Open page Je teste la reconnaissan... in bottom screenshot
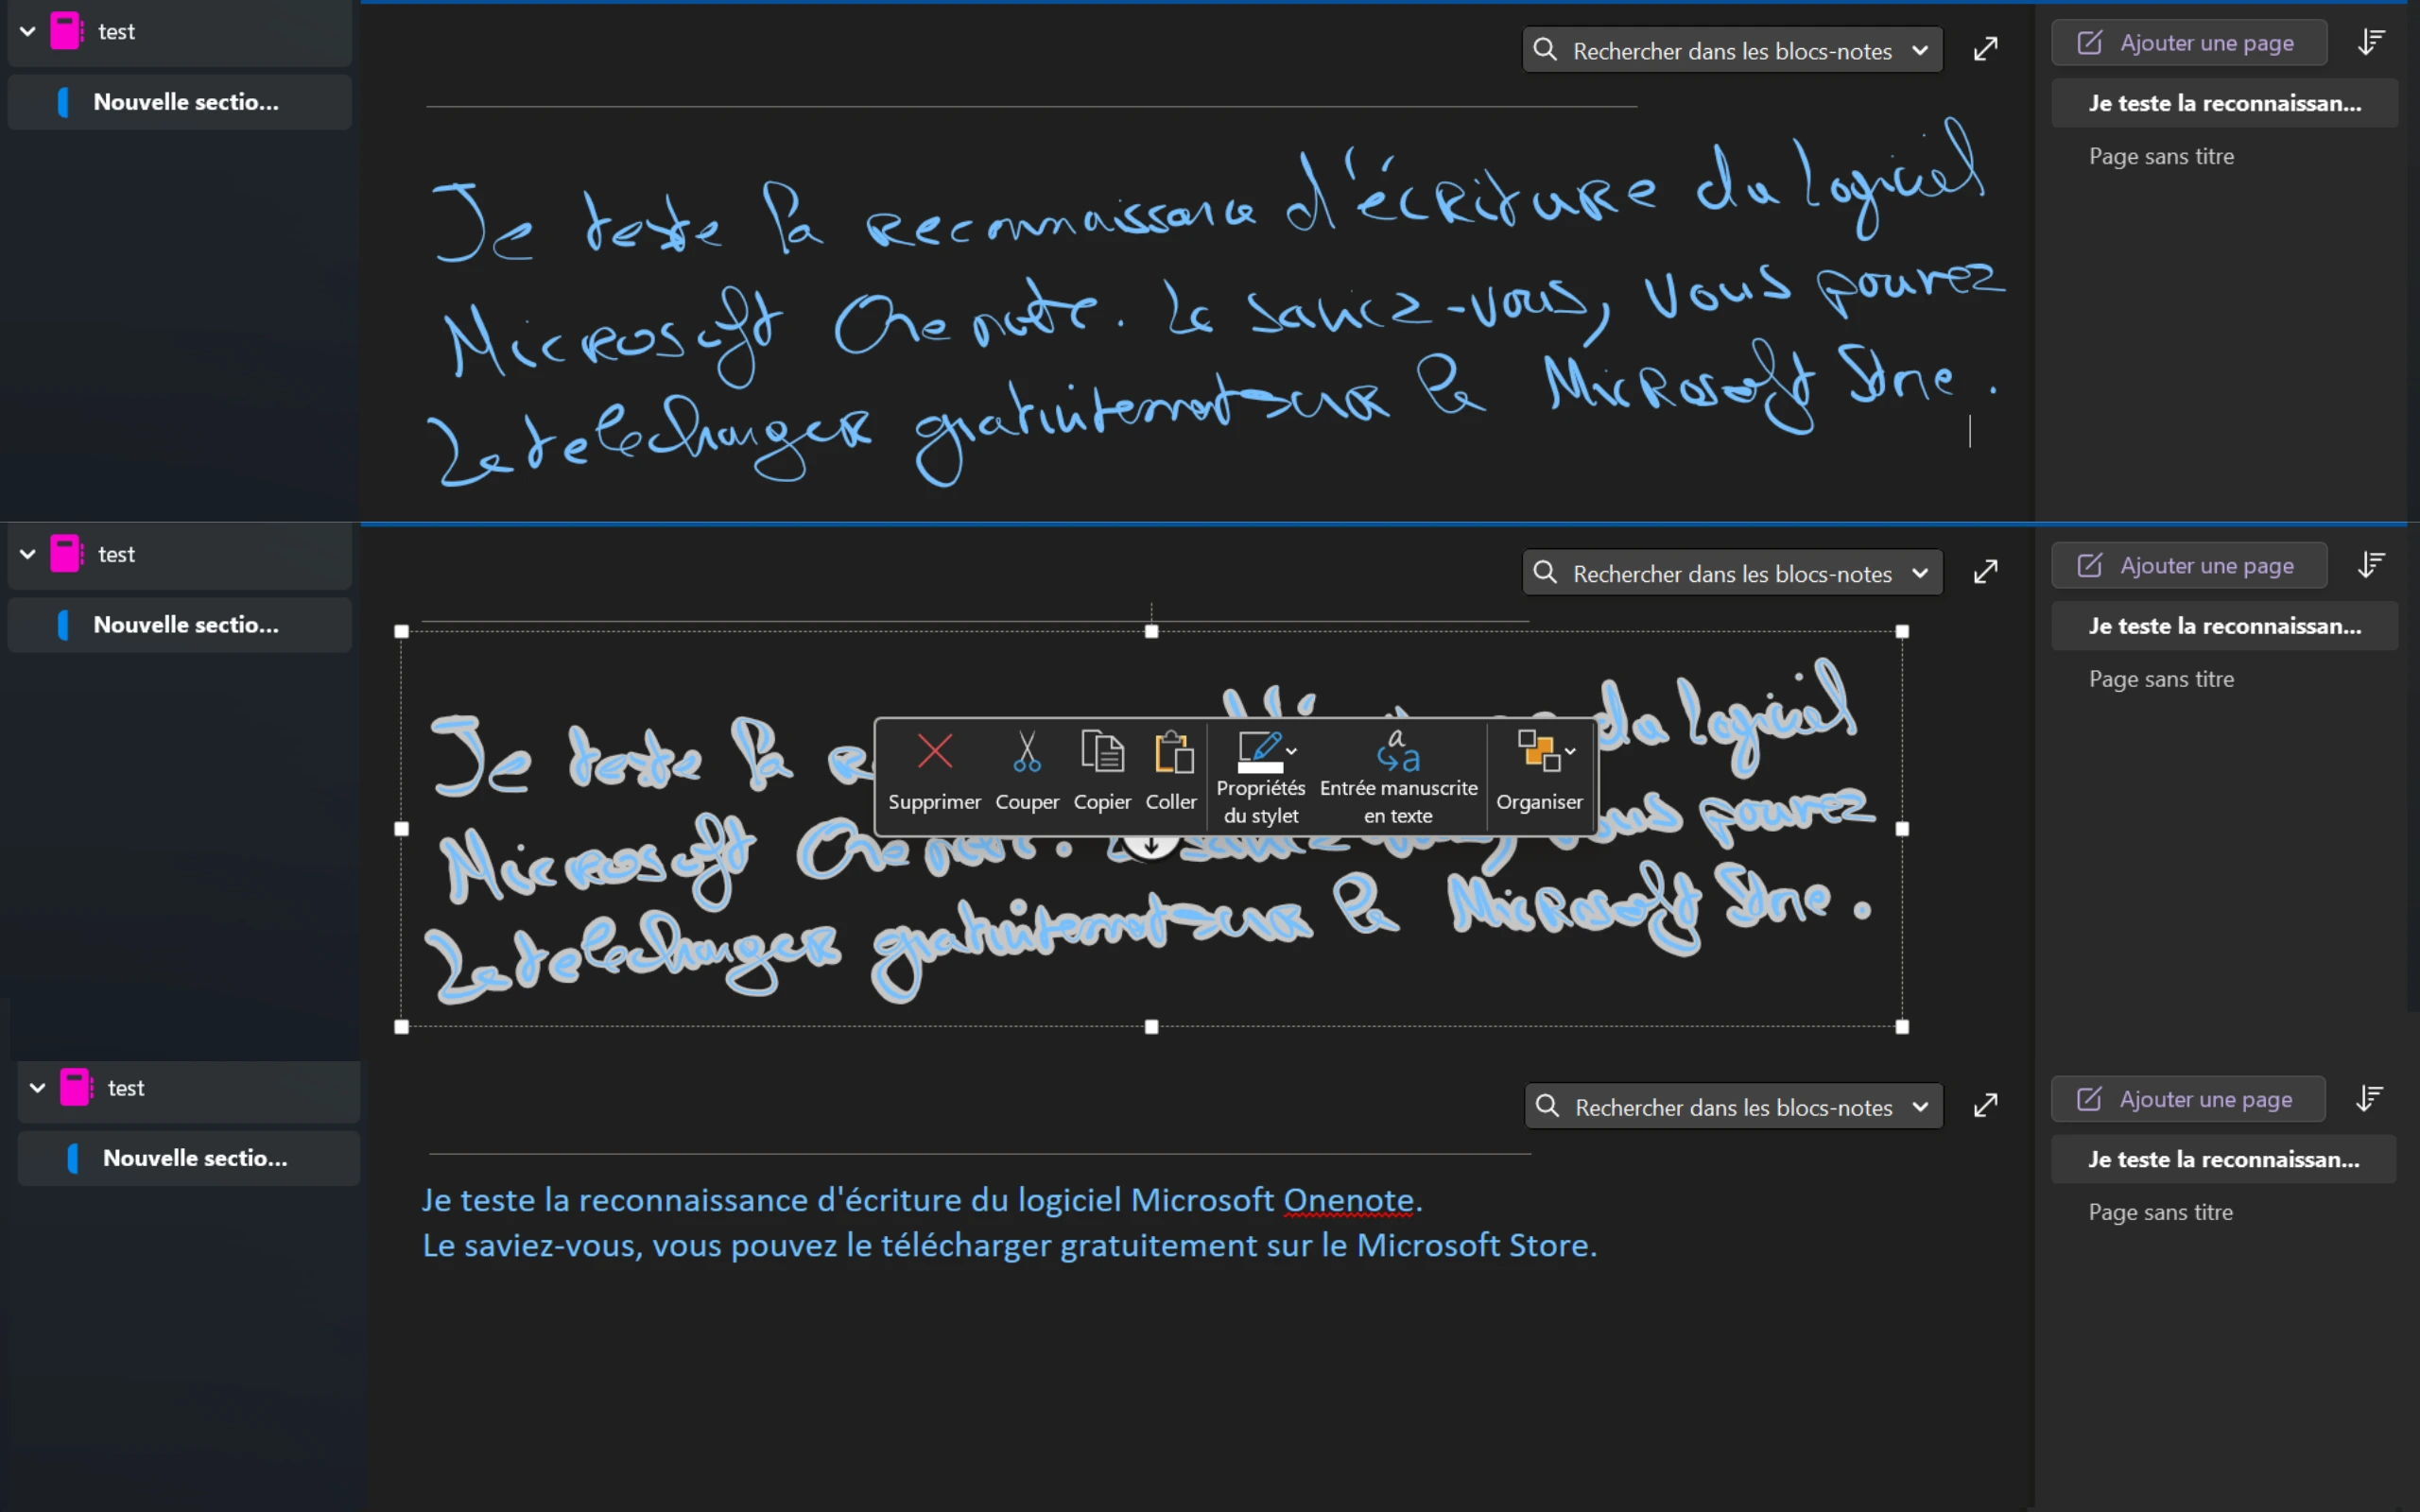The height and width of the screenshot is (1512, 2420). [x=2223, y=1159]
